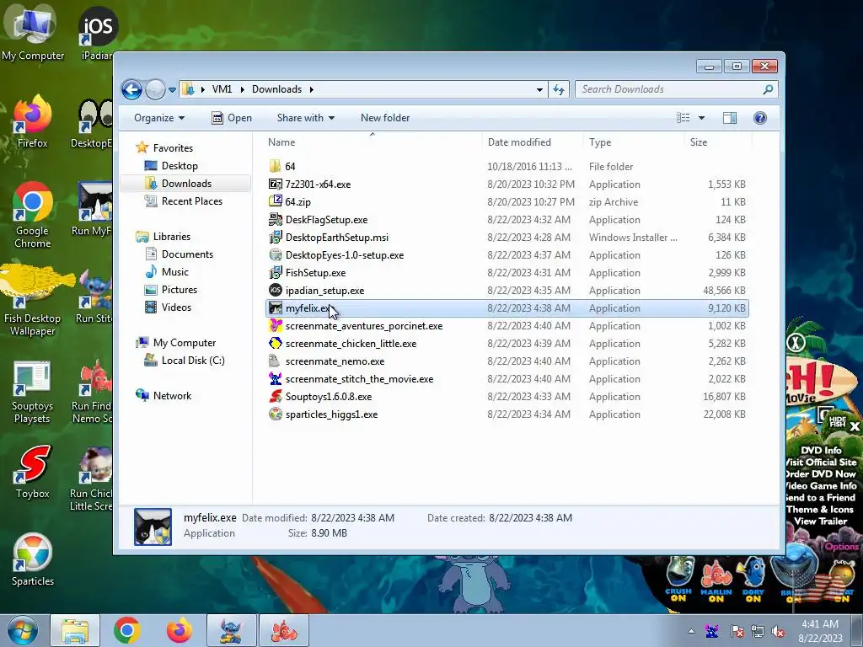
Task: Click the myfelix.exe preview thumbnail in details pane
Action: pyautogui.click(x=153, y=527)
